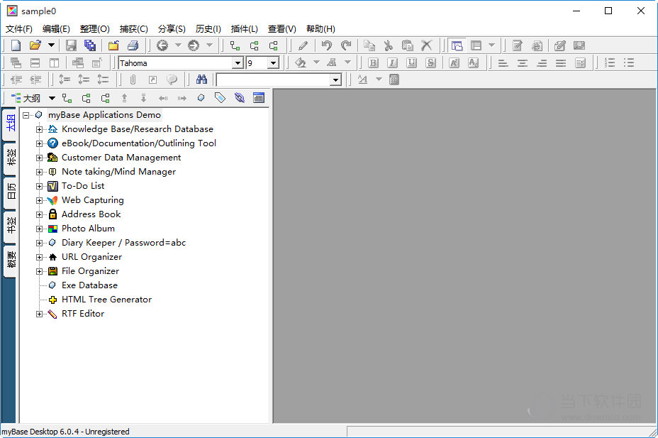Collapse the myBase Applications Demo root node
Viewport: 658px width, 438px height.
[x=26, y=115]
